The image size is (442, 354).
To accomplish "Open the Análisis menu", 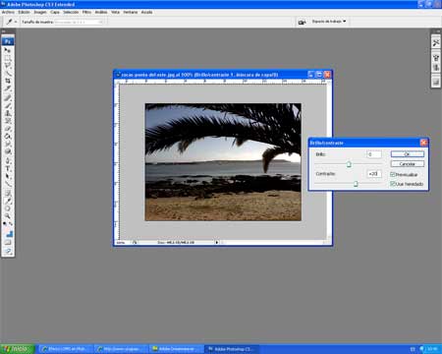I will [101, 12].
